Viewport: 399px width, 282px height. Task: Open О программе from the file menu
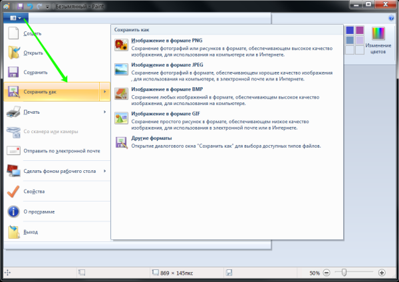(x=57, y=211)
